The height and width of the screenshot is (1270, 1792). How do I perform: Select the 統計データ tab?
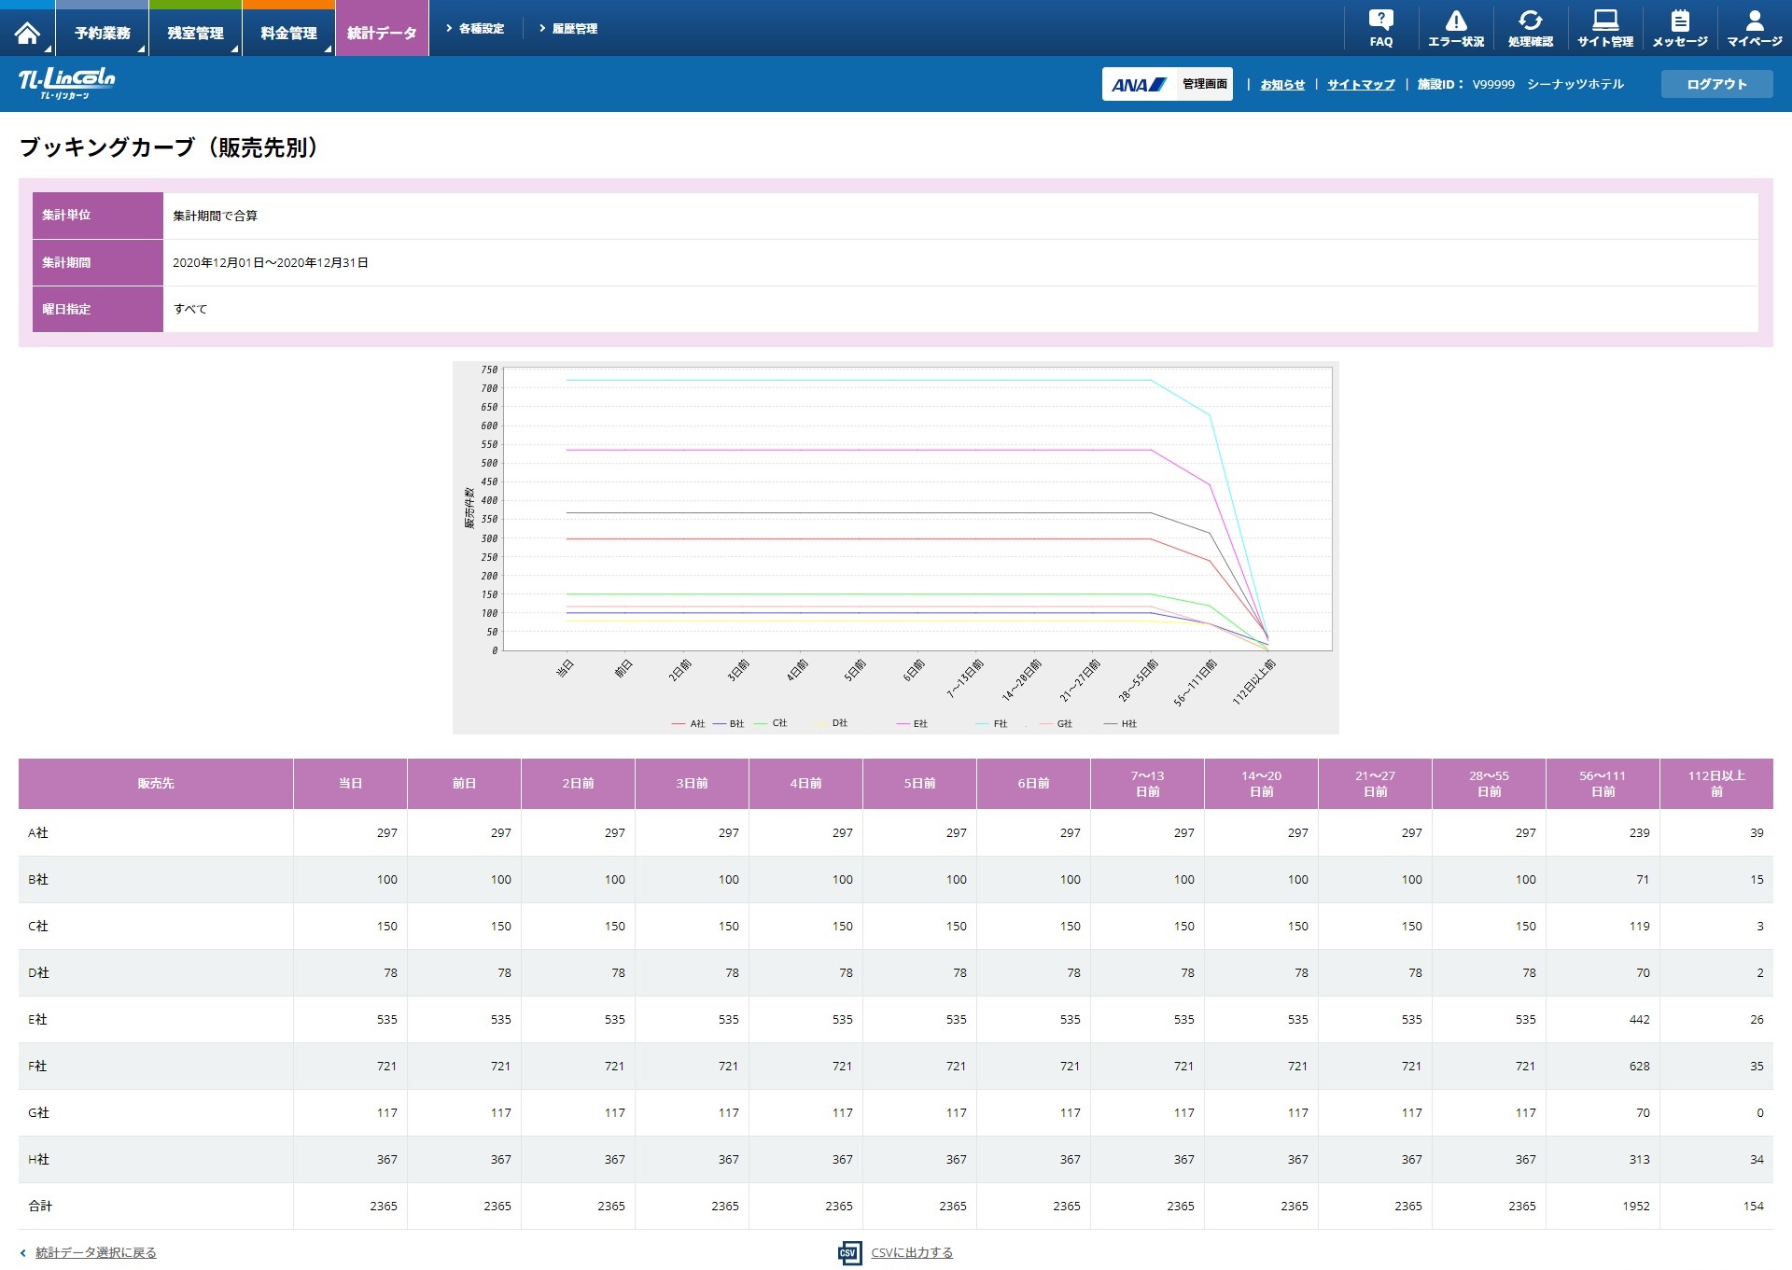382,33
